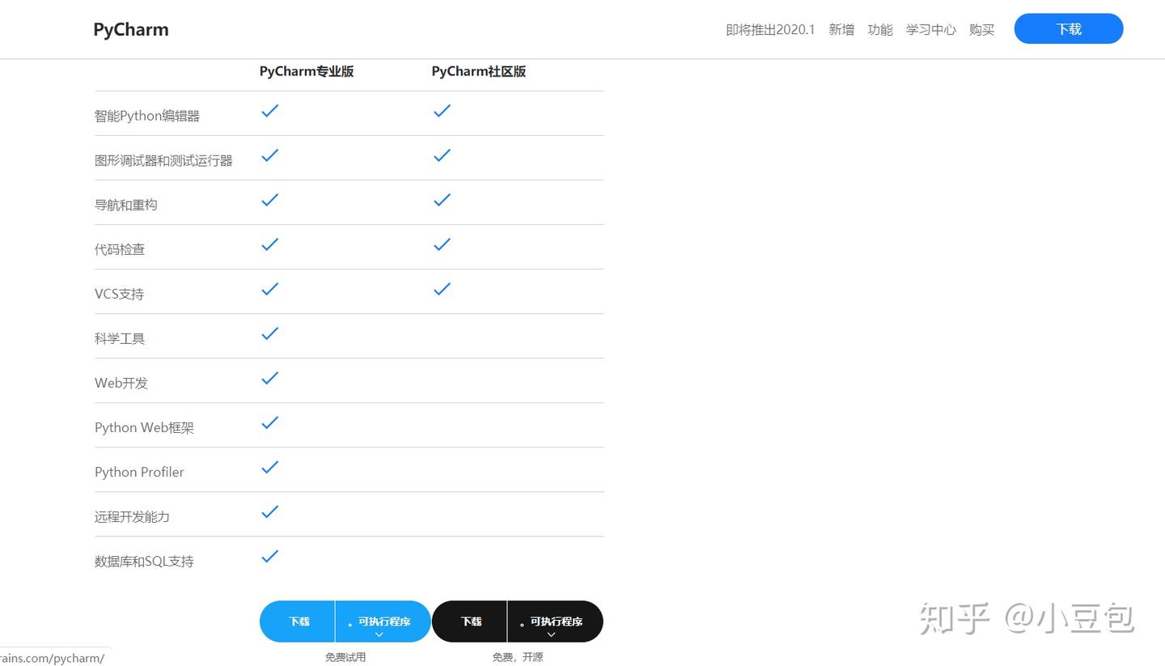Expand the blue 可执行程序 dropdown
The height and width of the screenshot is (666, 1165).
pos(383,621)
